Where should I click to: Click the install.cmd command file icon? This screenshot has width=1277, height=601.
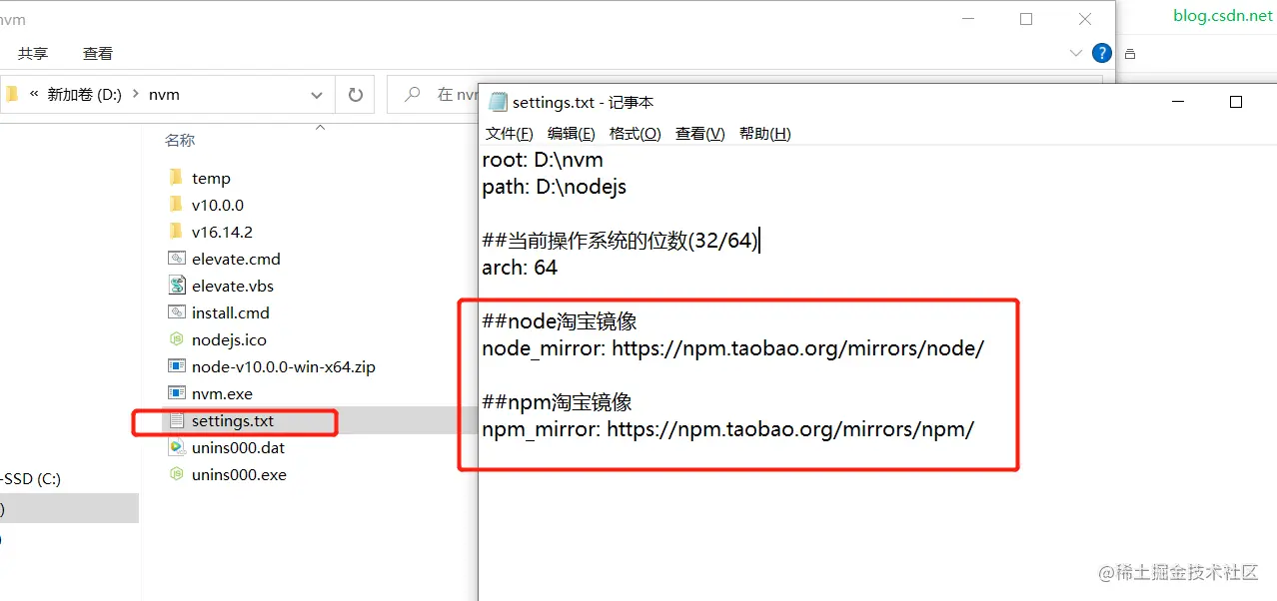[174, 311]
